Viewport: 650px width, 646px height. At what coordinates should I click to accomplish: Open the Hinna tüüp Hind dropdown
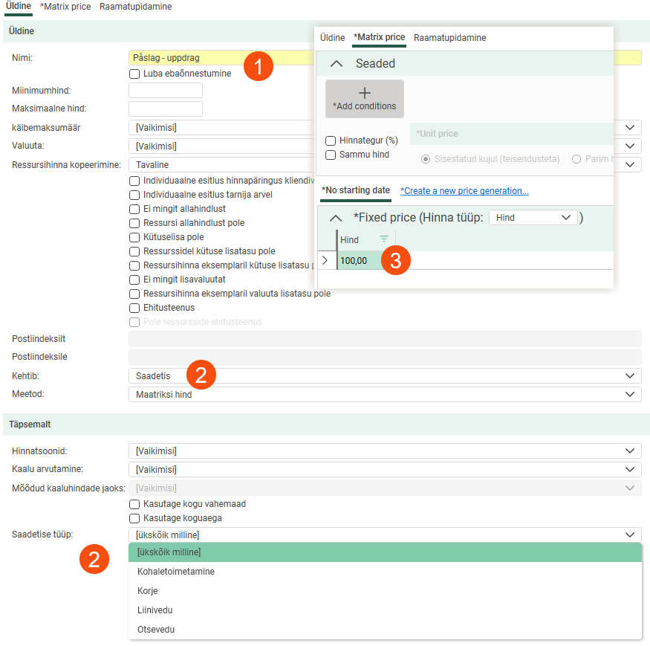click(532, 217)
